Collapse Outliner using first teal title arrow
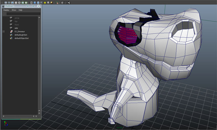The height and width of the screenshot is (130, 217). 28,6
